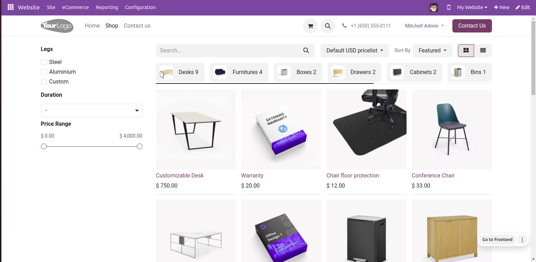The image size is (536, 262).
Task: Submit search with magnifier in search bar
Action: (306, 50)
